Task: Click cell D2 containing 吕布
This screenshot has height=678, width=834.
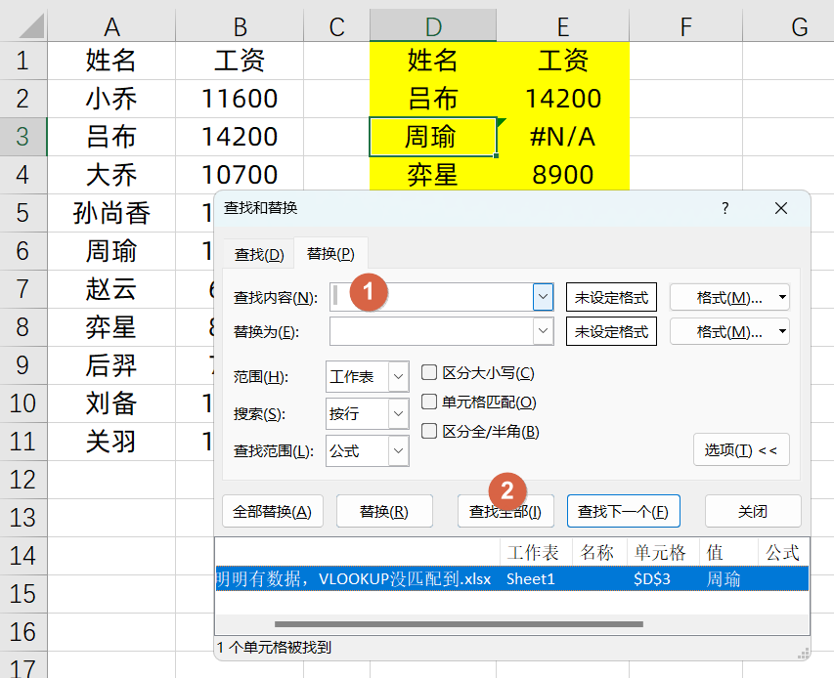Action: pos(432,99)
